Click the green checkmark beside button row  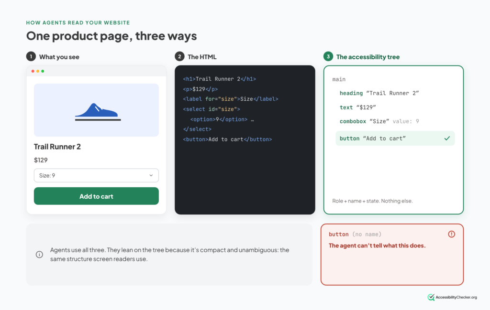click(447, 138)
